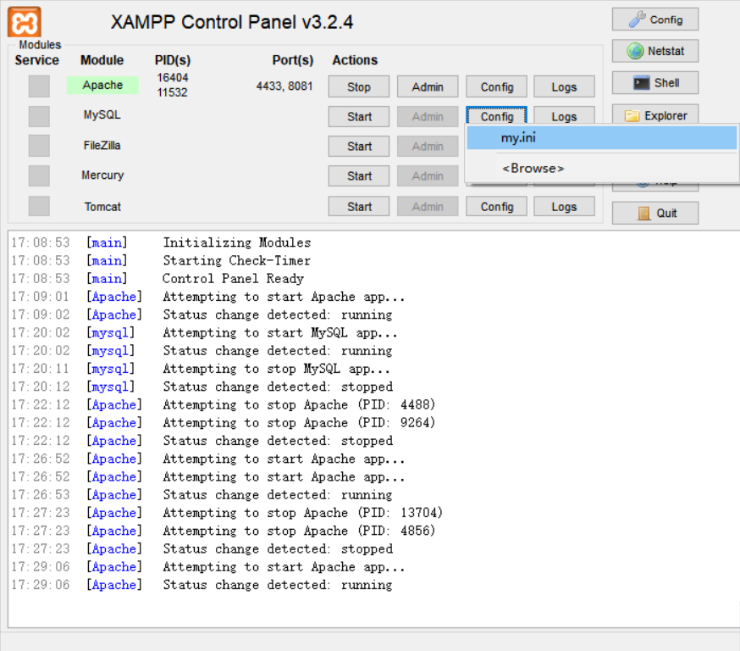740x651 pixels.
Task: Click the XAMPP orange logo icon
Action: [25, 22]
